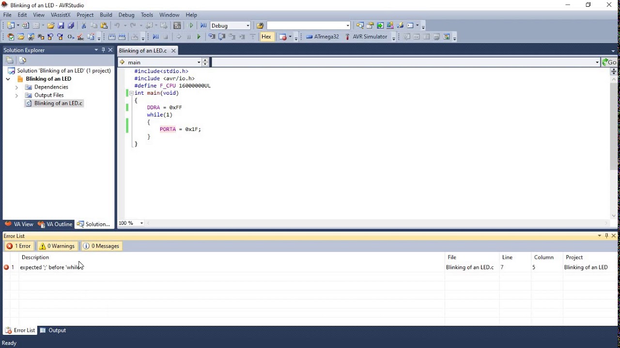Click the empty find input field
Image resolution: width=620 pixels, height=348 pixels.
[x=306, y=26]
